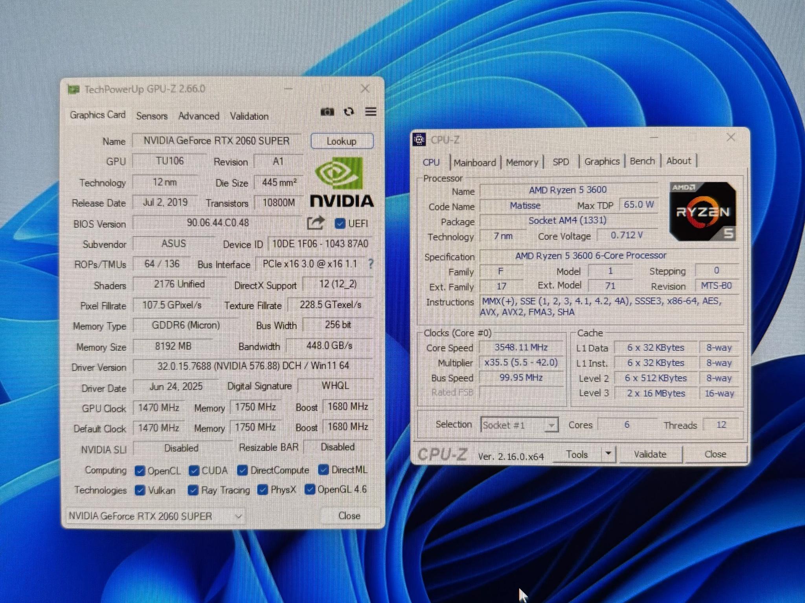Toggle the PhysX checkbox
The width and height of the screenshot is (805, 603).
tap(263, 490)
